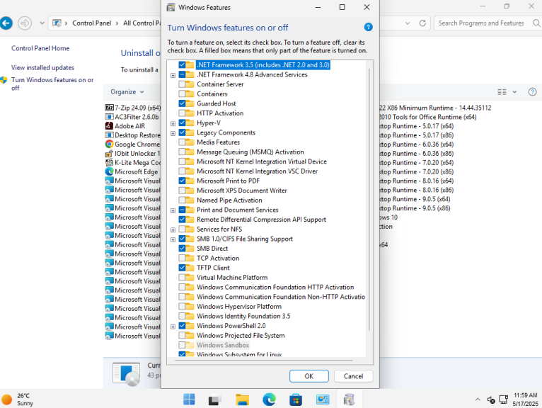Uncheck the TFTP Client checkbox

coord(182,268)
